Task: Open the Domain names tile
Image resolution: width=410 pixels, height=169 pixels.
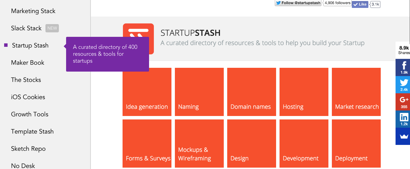Action: [x=252, y=92]
